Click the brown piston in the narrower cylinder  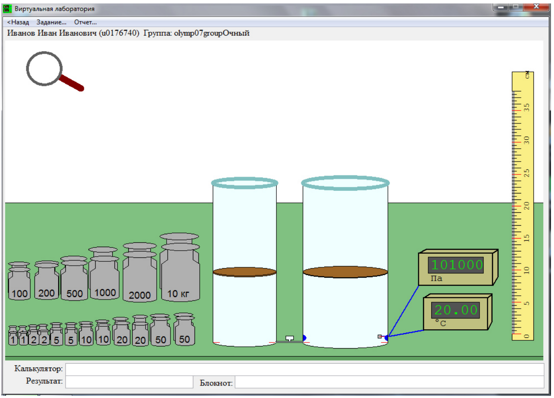pos(245,272)
